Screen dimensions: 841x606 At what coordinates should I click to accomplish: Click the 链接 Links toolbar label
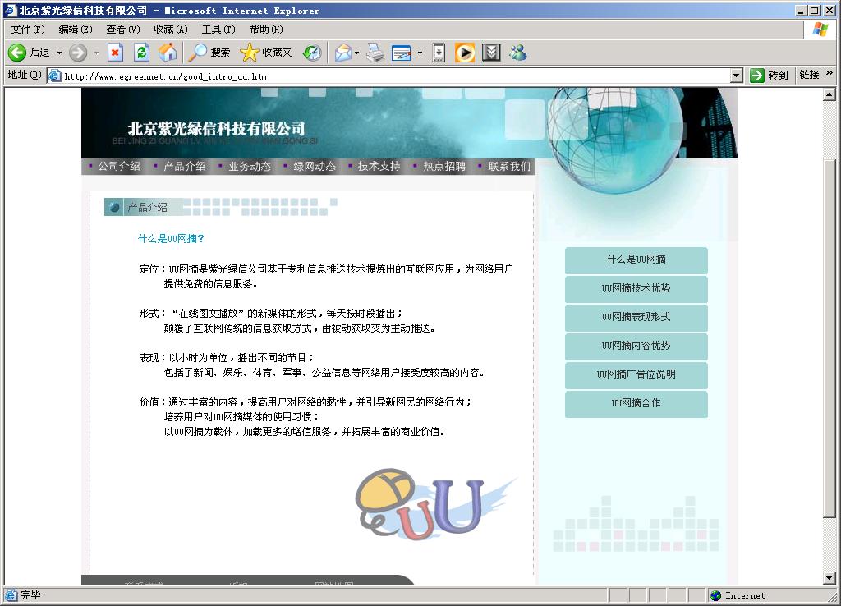click(809, 75)
